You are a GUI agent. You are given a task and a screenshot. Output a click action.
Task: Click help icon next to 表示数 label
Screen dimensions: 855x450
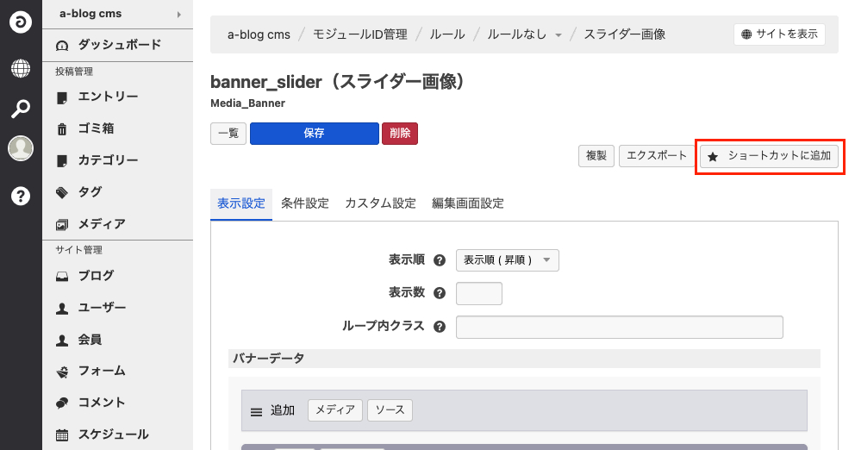click(440, 293)
